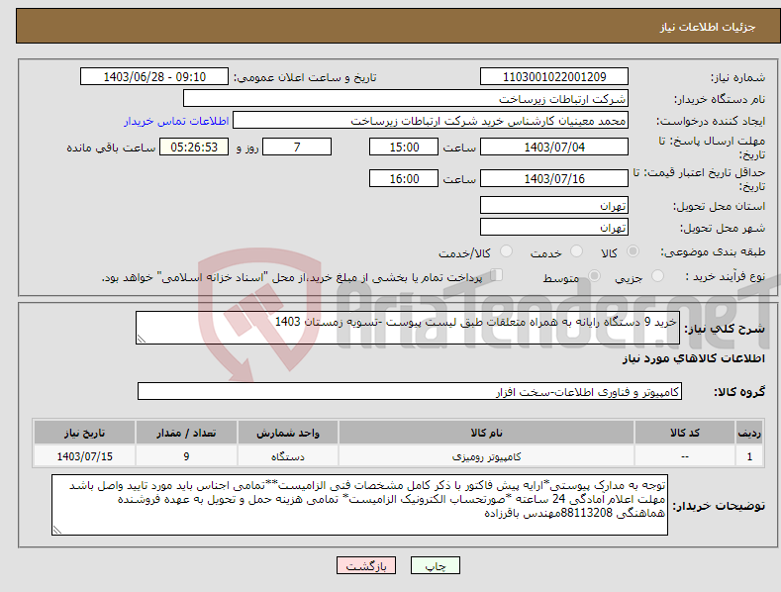Click the کامپیوتر رومیزی item cell
Image resolution: width=781 pixels, height=592 pixels.
pos(486,456)
